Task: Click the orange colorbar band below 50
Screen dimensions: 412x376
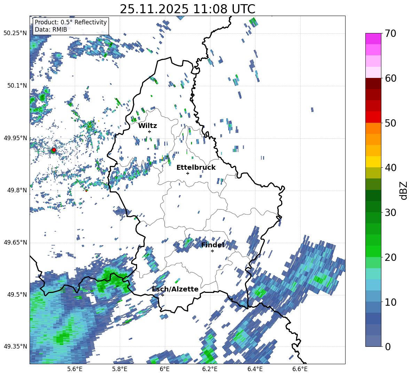Action: tap(373, 128)
